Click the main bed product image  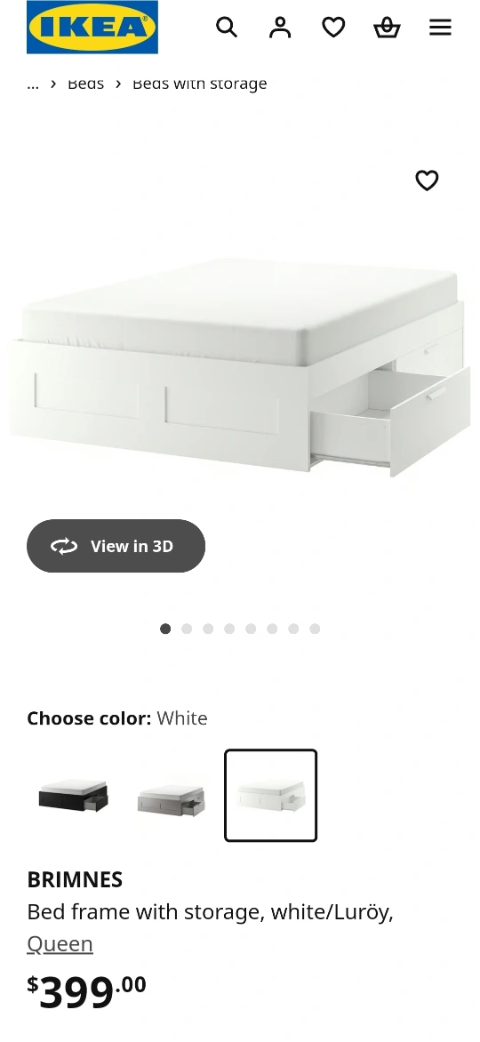point(240,367)
